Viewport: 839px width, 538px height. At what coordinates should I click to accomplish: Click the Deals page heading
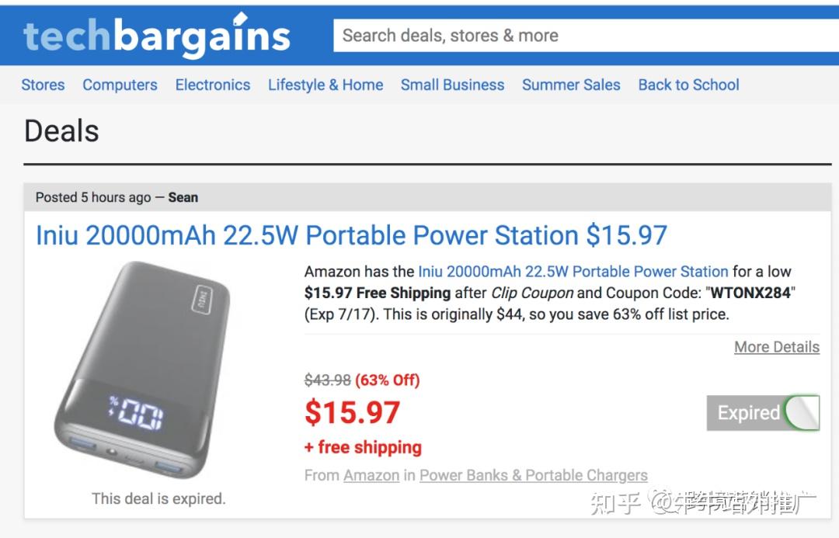(x=61, y=131)
